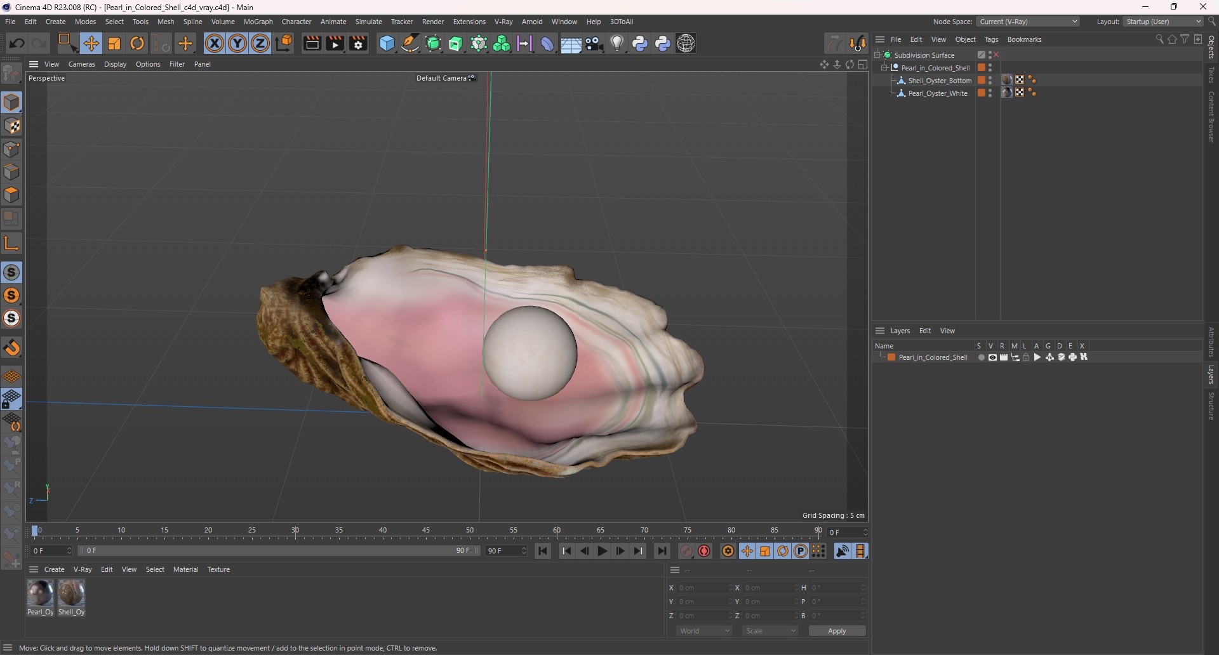Open viewport Cameras menu
The height and width of the screenshot is (655, 1219).
click(x=81, y=64)
